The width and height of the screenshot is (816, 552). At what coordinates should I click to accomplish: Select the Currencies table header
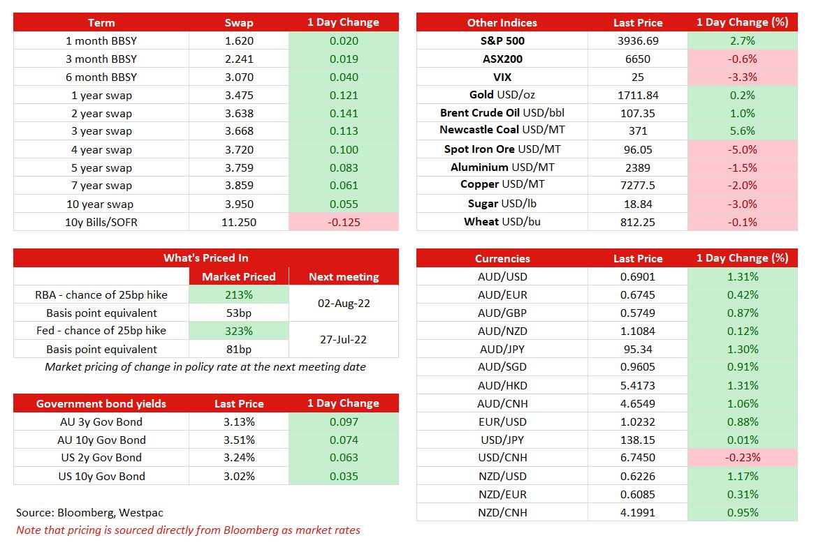[x=502, y=258]
